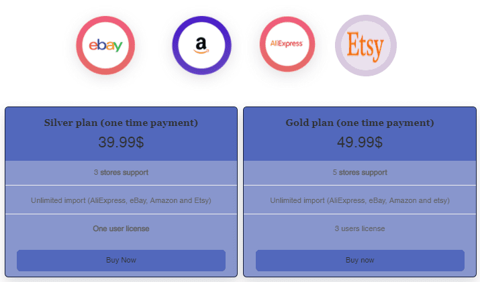
Task: Choose the Etsy logo icon
Action: pos(365,46)
